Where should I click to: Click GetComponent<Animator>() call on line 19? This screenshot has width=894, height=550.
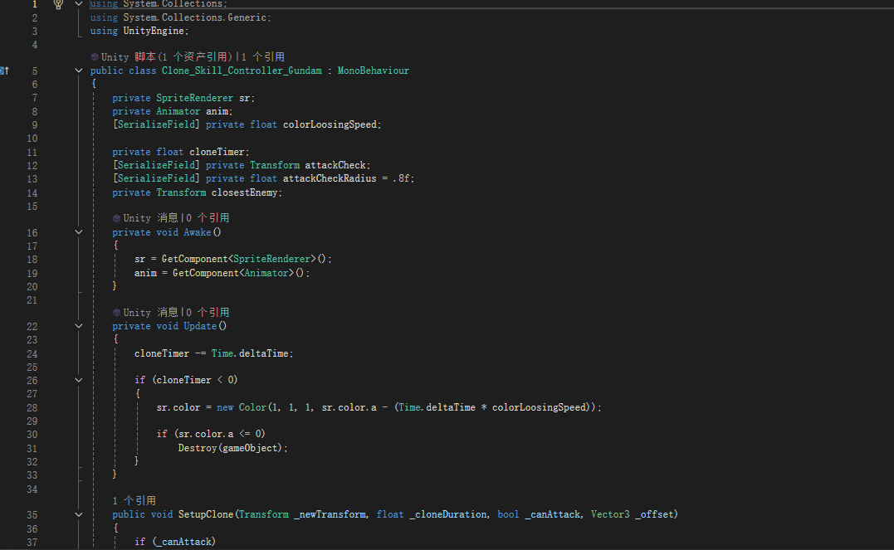239,273
